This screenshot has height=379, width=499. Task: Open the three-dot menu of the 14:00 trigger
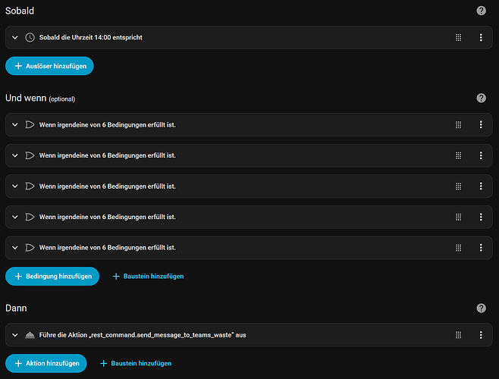[x=481, y=38]
